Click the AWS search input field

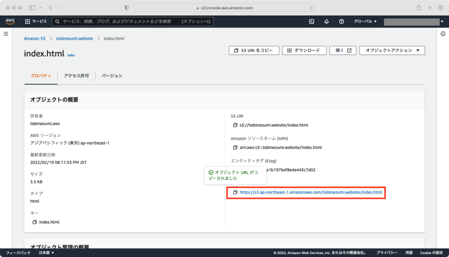(x=132, y=21)
